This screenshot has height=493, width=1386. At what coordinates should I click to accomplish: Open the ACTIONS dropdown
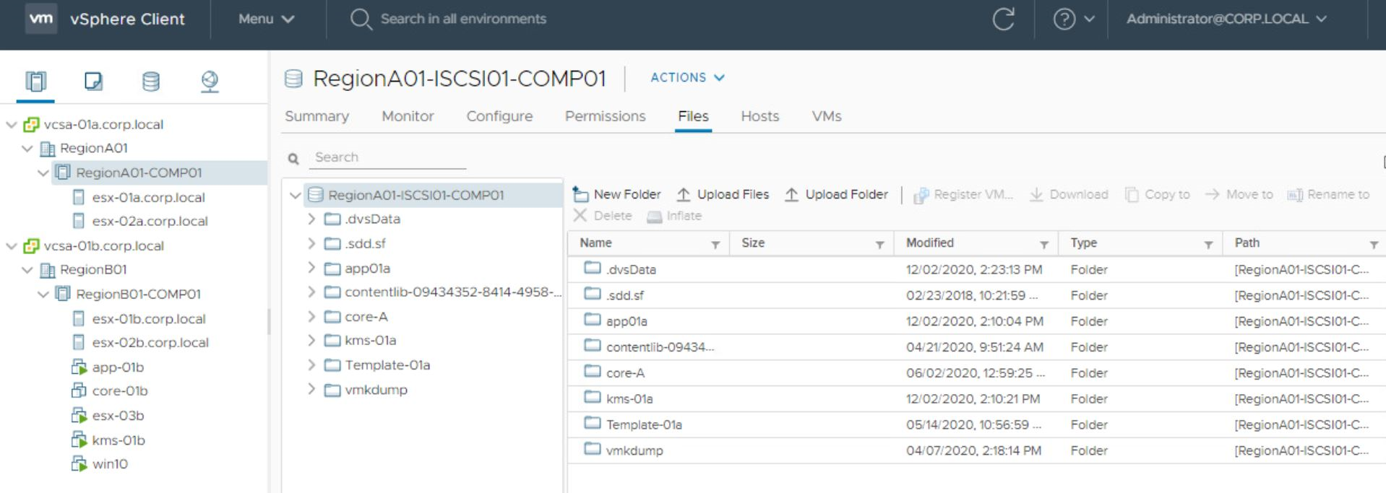[686, 77]
